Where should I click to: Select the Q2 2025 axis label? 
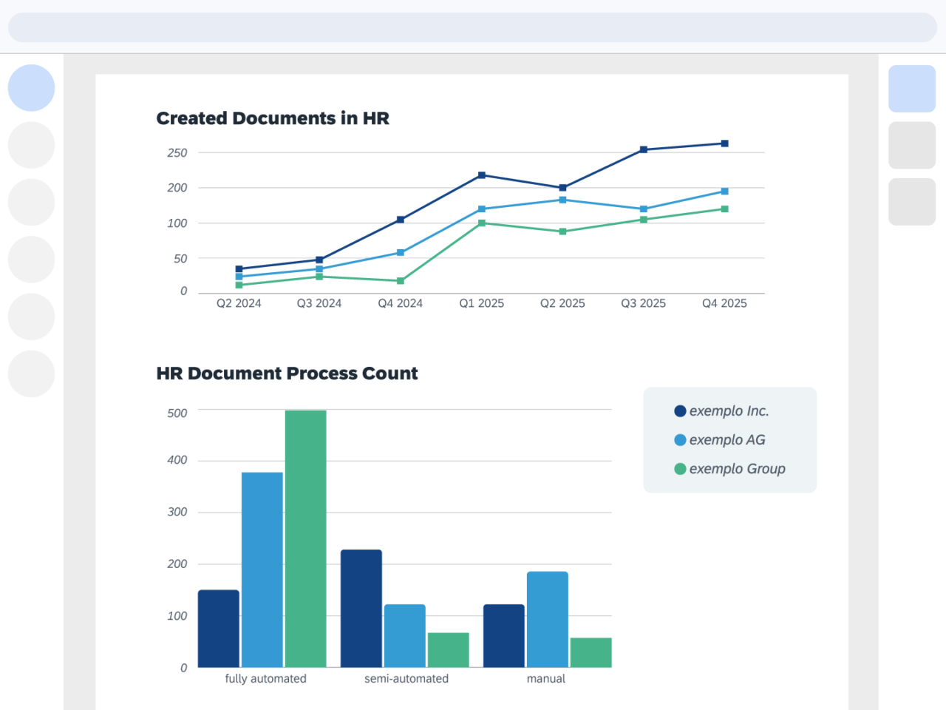pos(562,303)
